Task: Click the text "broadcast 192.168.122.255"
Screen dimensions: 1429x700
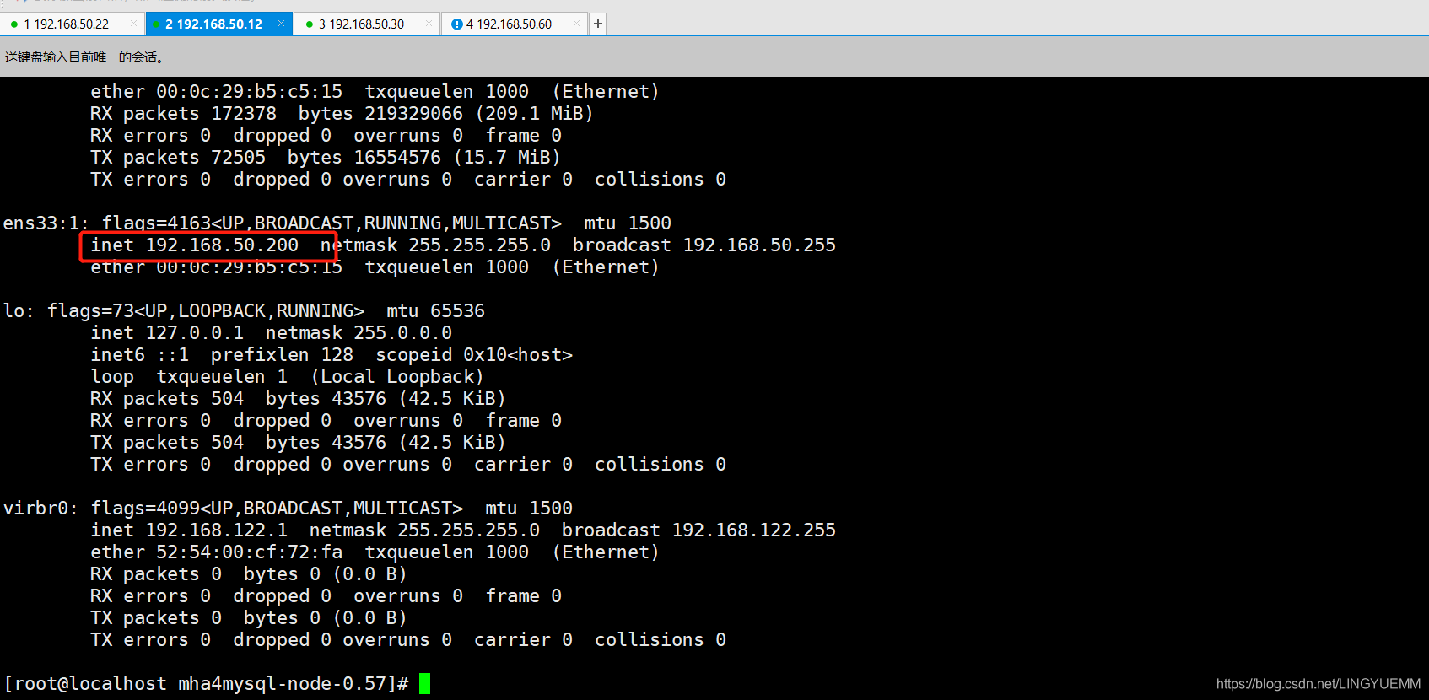Action: point(698,530)
